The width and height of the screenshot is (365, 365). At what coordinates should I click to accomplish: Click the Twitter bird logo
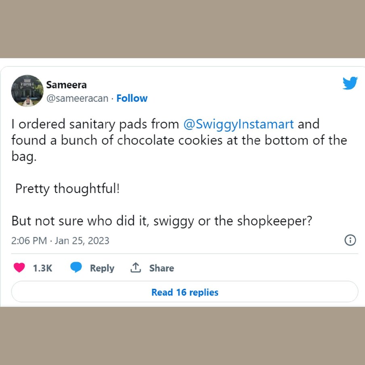(x=350, y=83)
